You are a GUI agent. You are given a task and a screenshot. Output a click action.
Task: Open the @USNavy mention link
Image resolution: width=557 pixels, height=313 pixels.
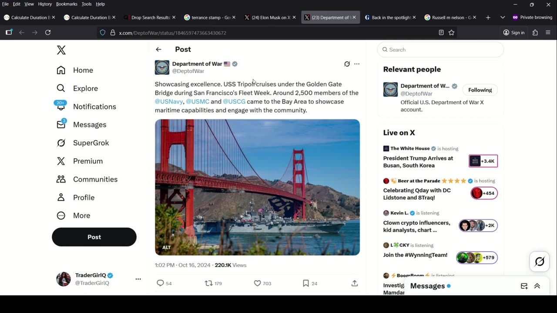pyautogui.click(x=169, y=102)
